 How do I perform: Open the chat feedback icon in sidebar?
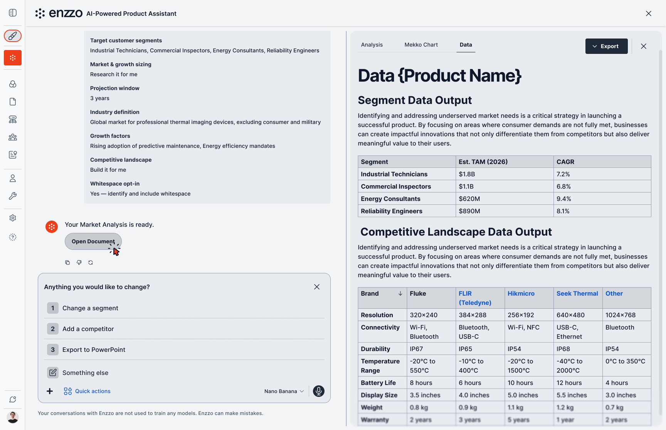13,400
